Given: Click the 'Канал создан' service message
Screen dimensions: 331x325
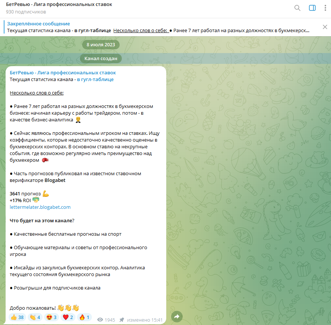Looking at the screenshot, I should (101, 58).
